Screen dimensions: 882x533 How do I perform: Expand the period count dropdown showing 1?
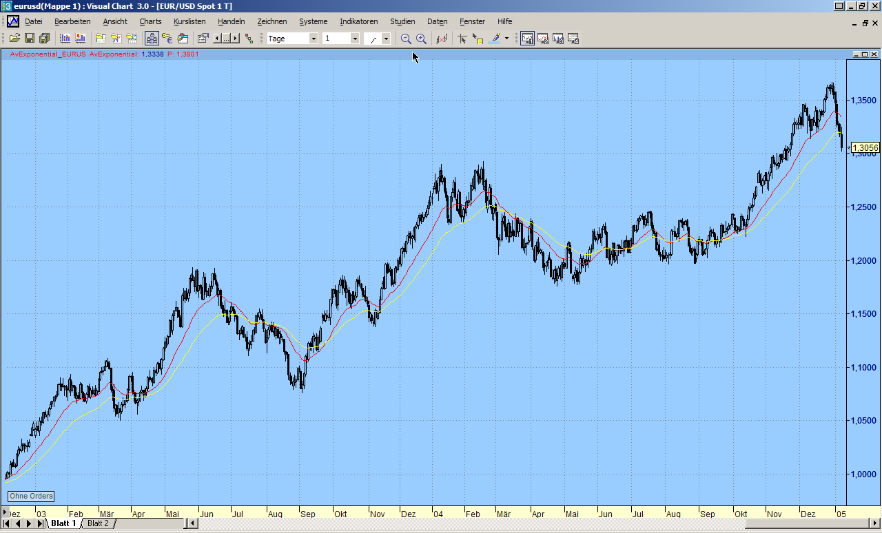355,39
